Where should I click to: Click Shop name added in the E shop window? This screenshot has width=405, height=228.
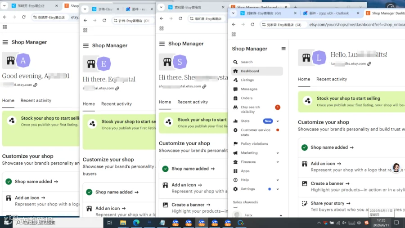coord(117,192)
